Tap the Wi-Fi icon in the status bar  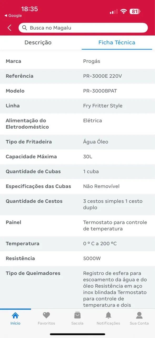pos(123,11)
